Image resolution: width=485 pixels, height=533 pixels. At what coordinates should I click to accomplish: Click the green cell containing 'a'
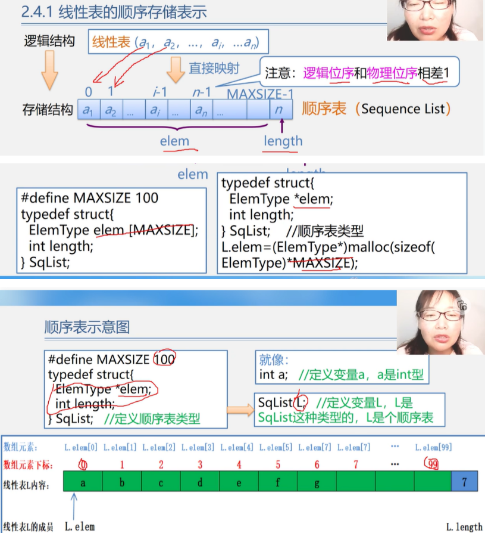tap(83, 481)
